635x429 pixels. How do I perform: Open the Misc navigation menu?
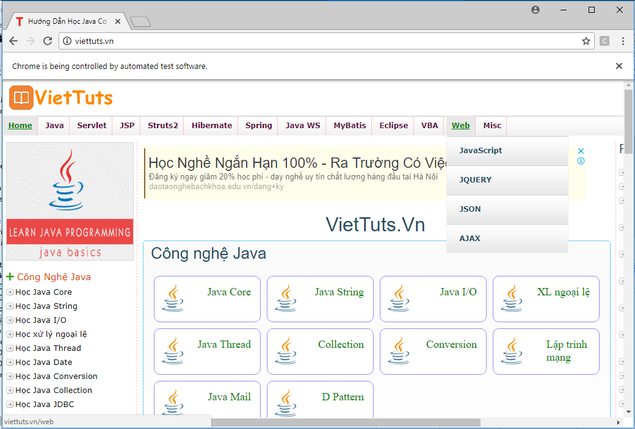[x=492, y=126]
